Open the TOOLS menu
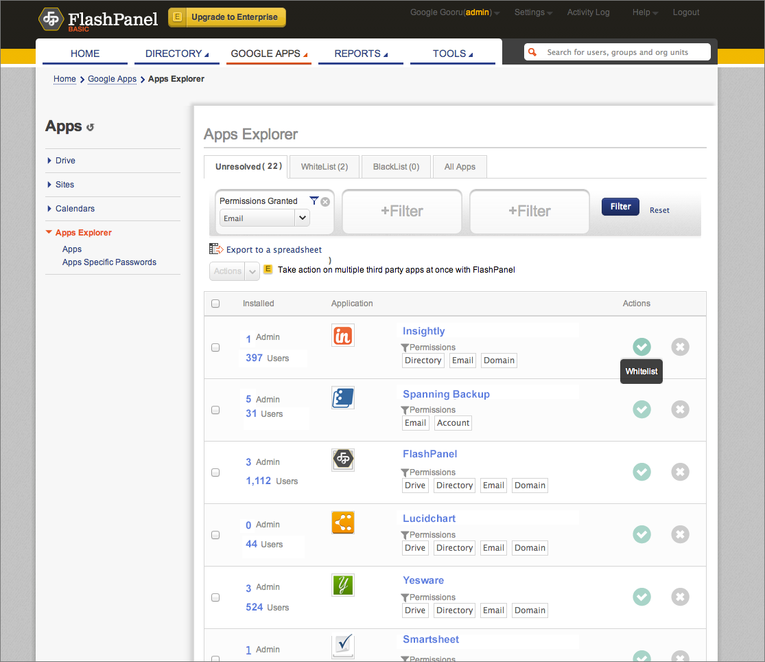765x662 pixels. coord(452,54)
